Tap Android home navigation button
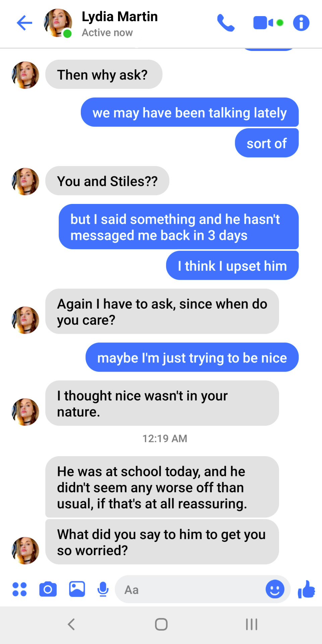Image resolution: width=322 pixels, height=644 pixels. [161, 624]
